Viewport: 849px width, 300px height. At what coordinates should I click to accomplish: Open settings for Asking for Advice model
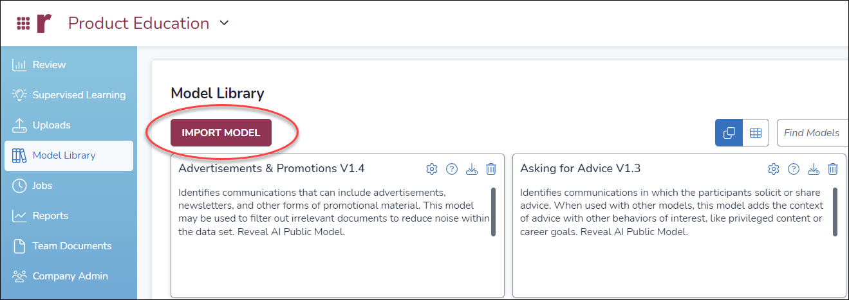pos(774,169)
